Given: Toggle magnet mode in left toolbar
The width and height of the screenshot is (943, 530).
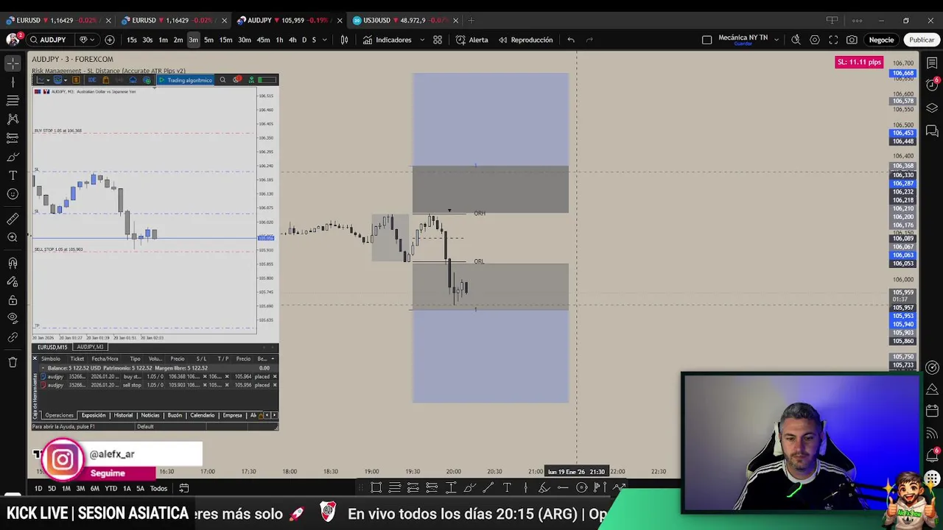Looking at the screenshot, I should [x=13, y=263].
